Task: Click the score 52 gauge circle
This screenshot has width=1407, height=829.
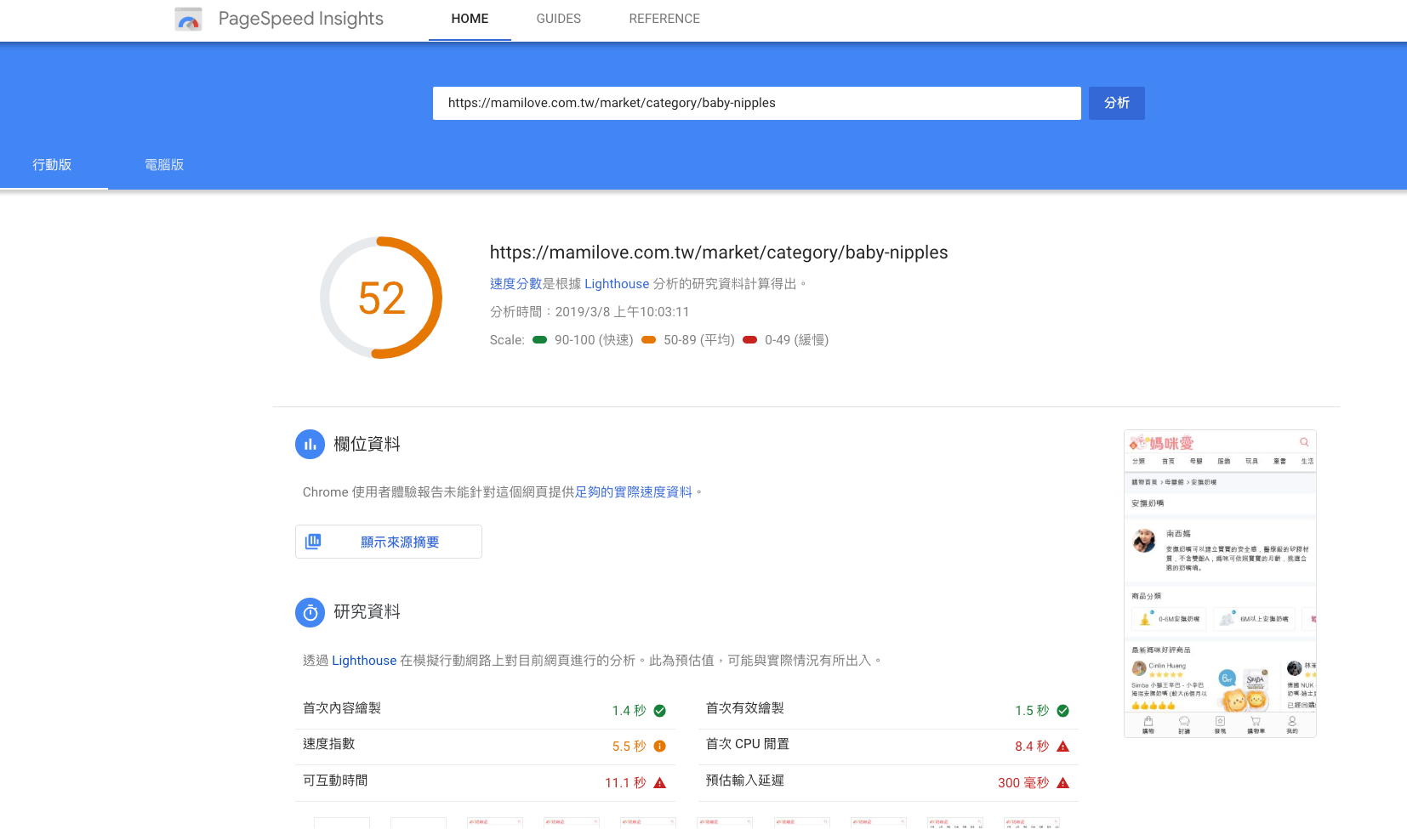Action: click(x=381, y=298)
